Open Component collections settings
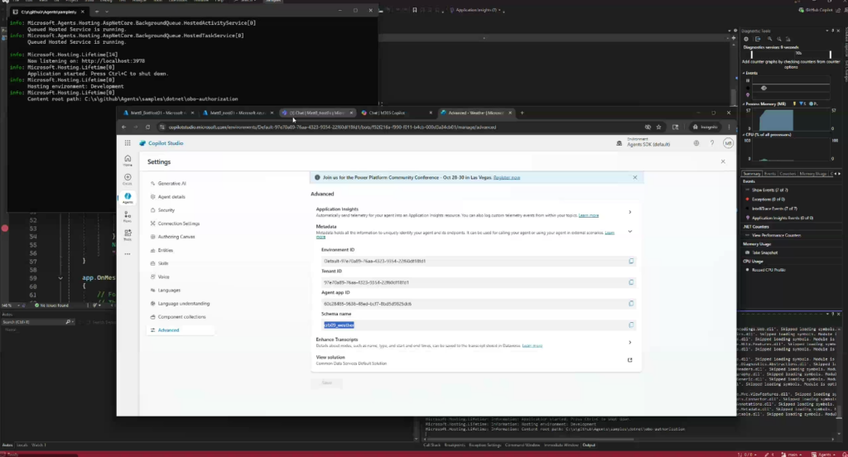 (180, 317)
